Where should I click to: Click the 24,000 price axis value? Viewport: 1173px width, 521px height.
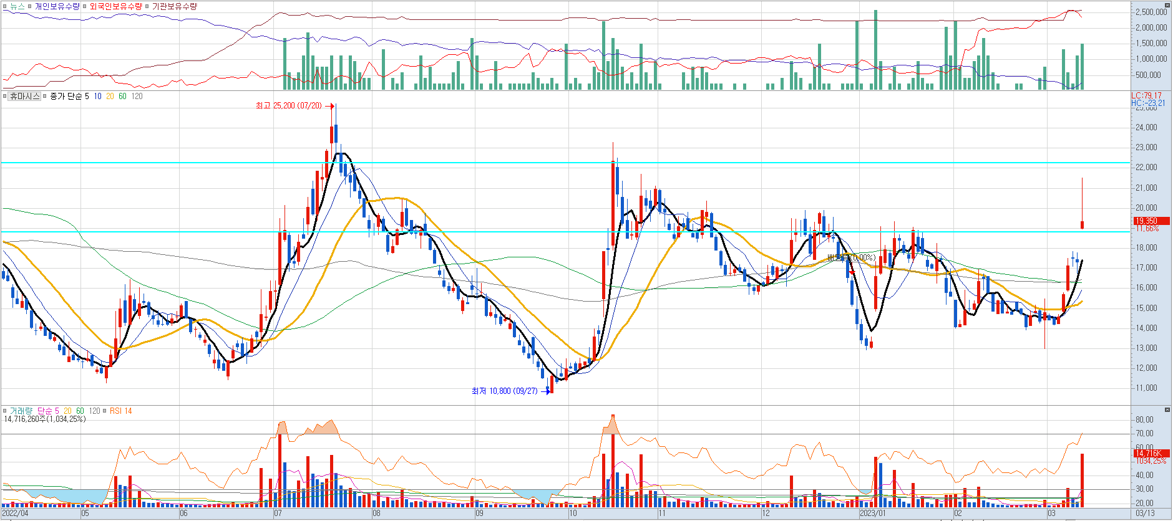click(1147, 127)
